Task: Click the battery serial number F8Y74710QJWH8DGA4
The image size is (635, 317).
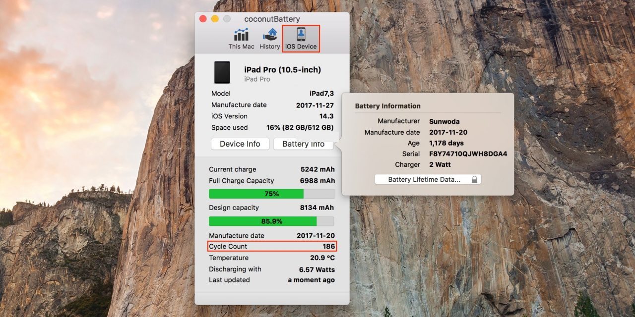Action: tap(468, 154)
